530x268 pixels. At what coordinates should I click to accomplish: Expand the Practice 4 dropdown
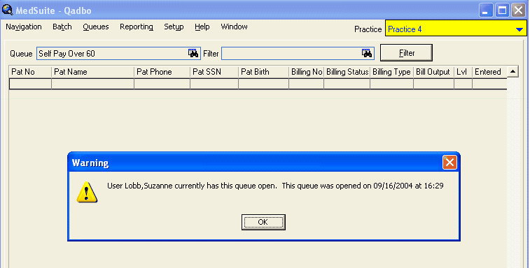point(519,29)
